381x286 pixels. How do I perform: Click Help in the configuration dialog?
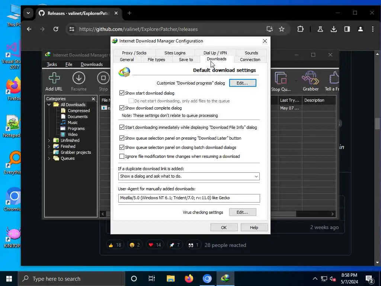[x=254, y=228]
